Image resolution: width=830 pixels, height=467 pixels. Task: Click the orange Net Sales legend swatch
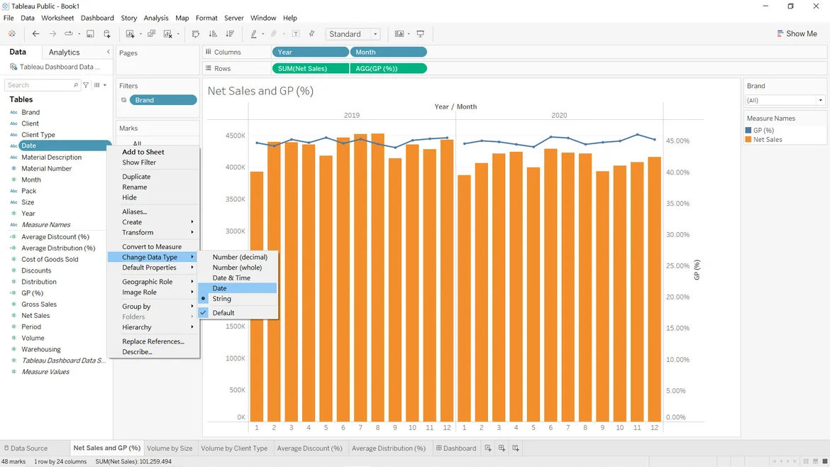point(748,140)
